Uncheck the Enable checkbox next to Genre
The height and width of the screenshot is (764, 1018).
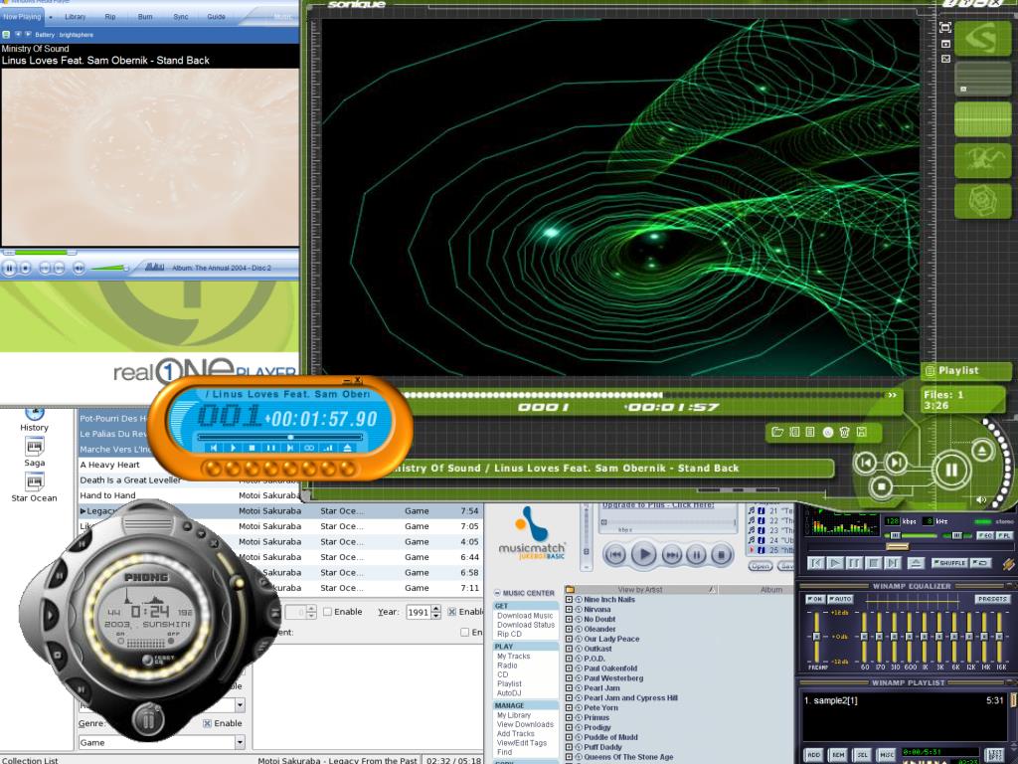click(207, 724)
